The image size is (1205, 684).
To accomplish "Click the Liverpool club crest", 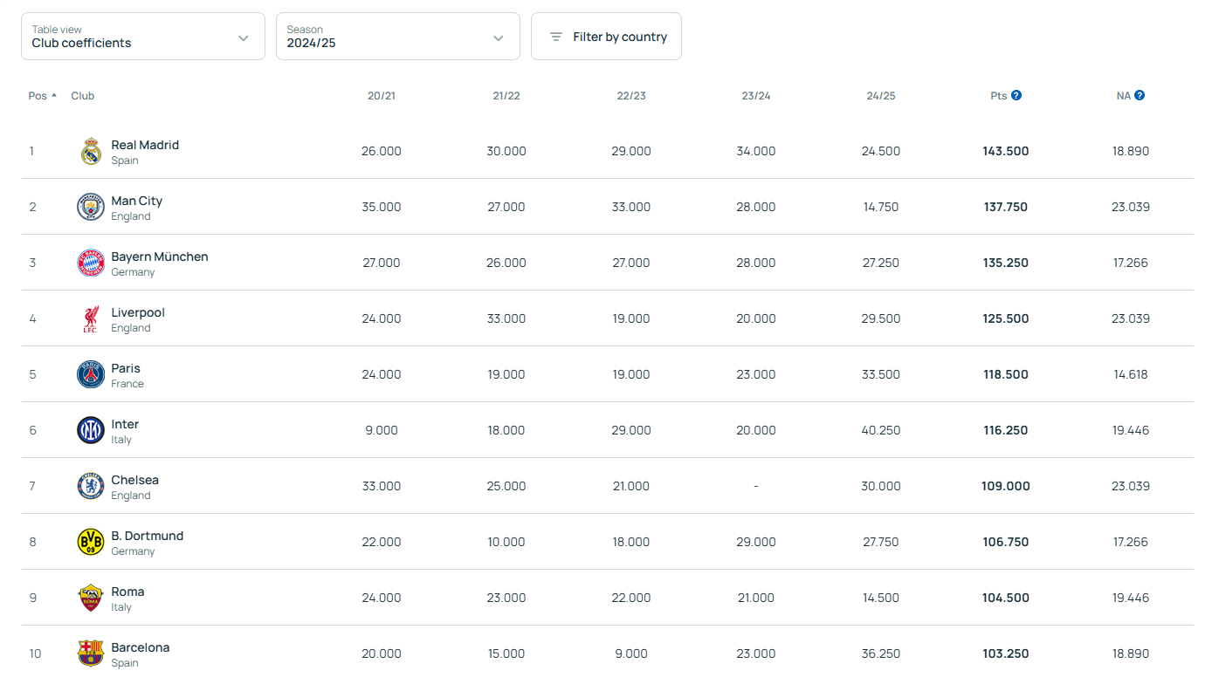I will pyautogui.click(x=91, y=318).
